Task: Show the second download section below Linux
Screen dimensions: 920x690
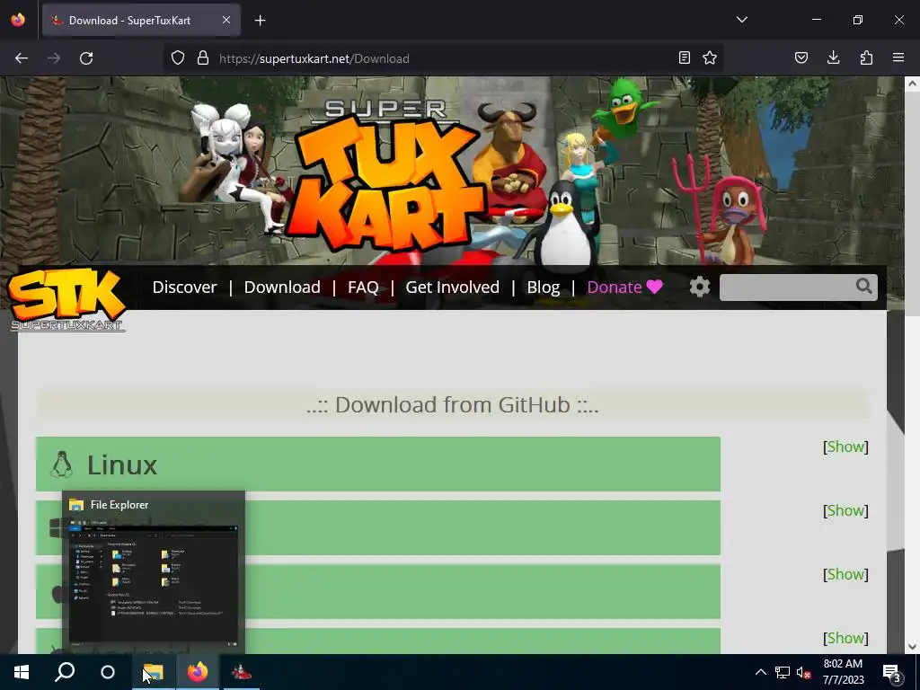Action: pos(845,510)
